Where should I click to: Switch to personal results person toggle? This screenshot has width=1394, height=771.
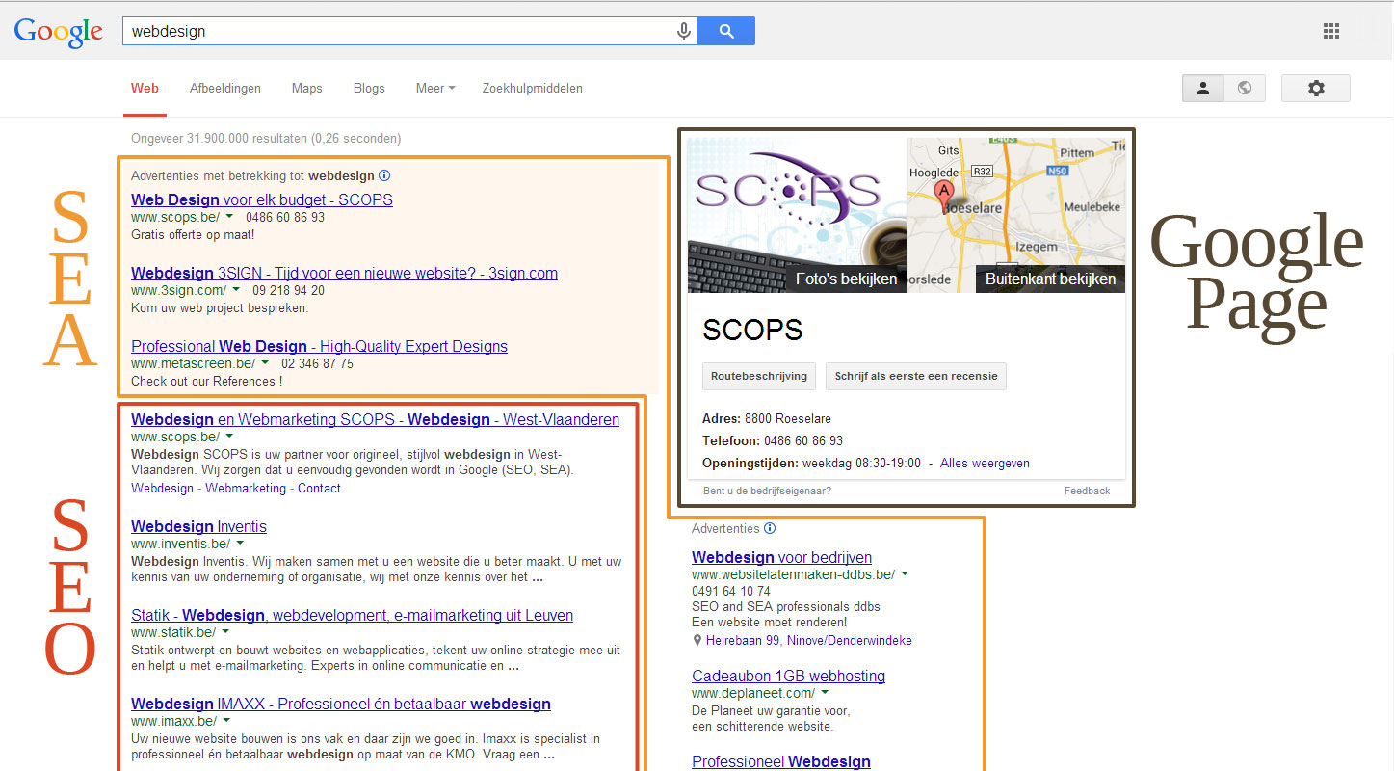point(1203,88)
